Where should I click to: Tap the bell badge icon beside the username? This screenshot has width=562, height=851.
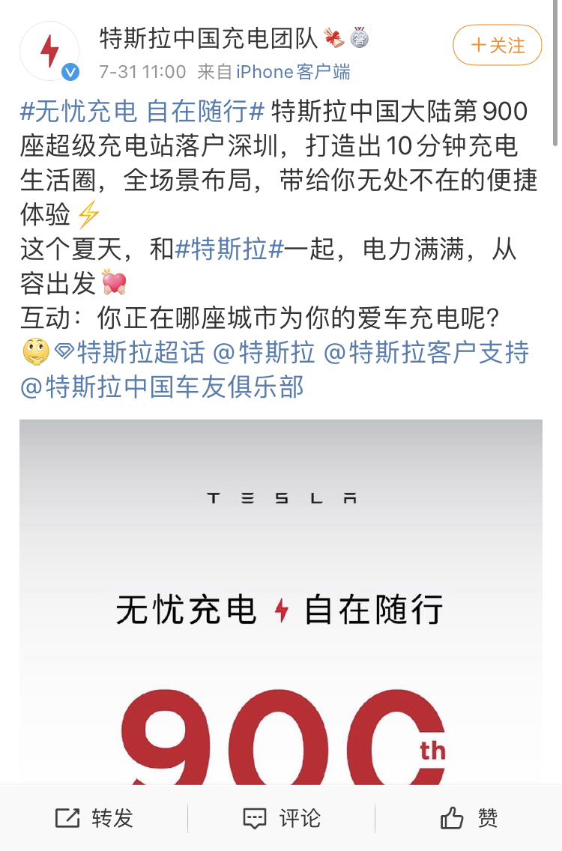click(334, 38)
